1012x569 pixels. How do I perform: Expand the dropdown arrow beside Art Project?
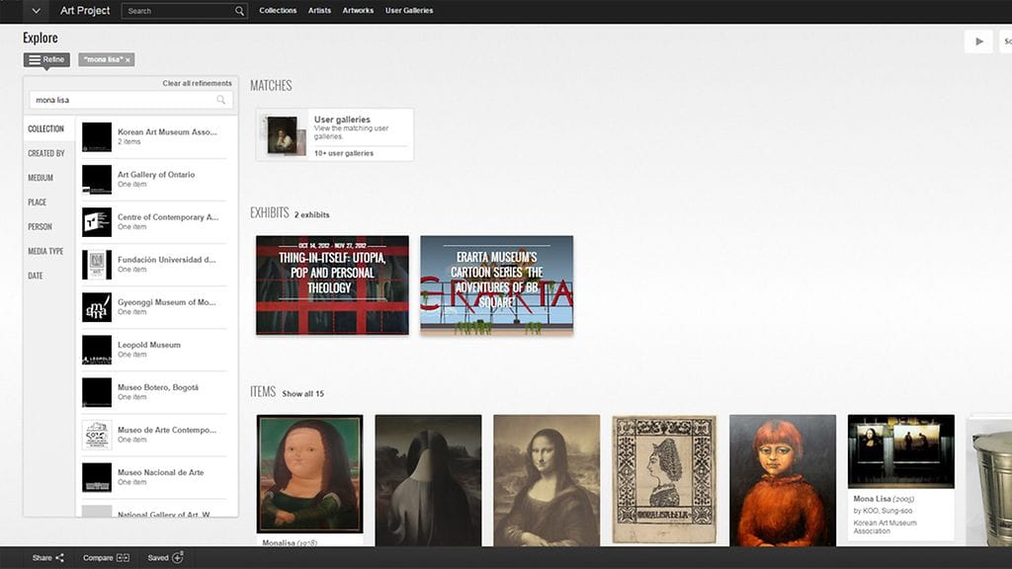37,11
